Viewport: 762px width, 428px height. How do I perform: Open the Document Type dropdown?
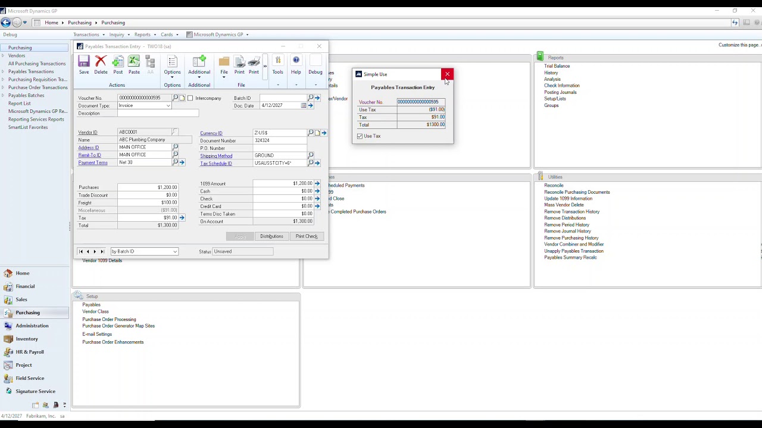pyautogui.click(x=168, y=106)
